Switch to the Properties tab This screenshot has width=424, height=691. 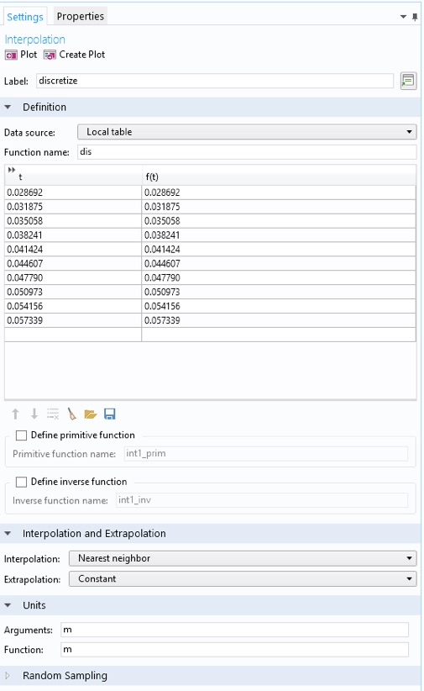80,16
